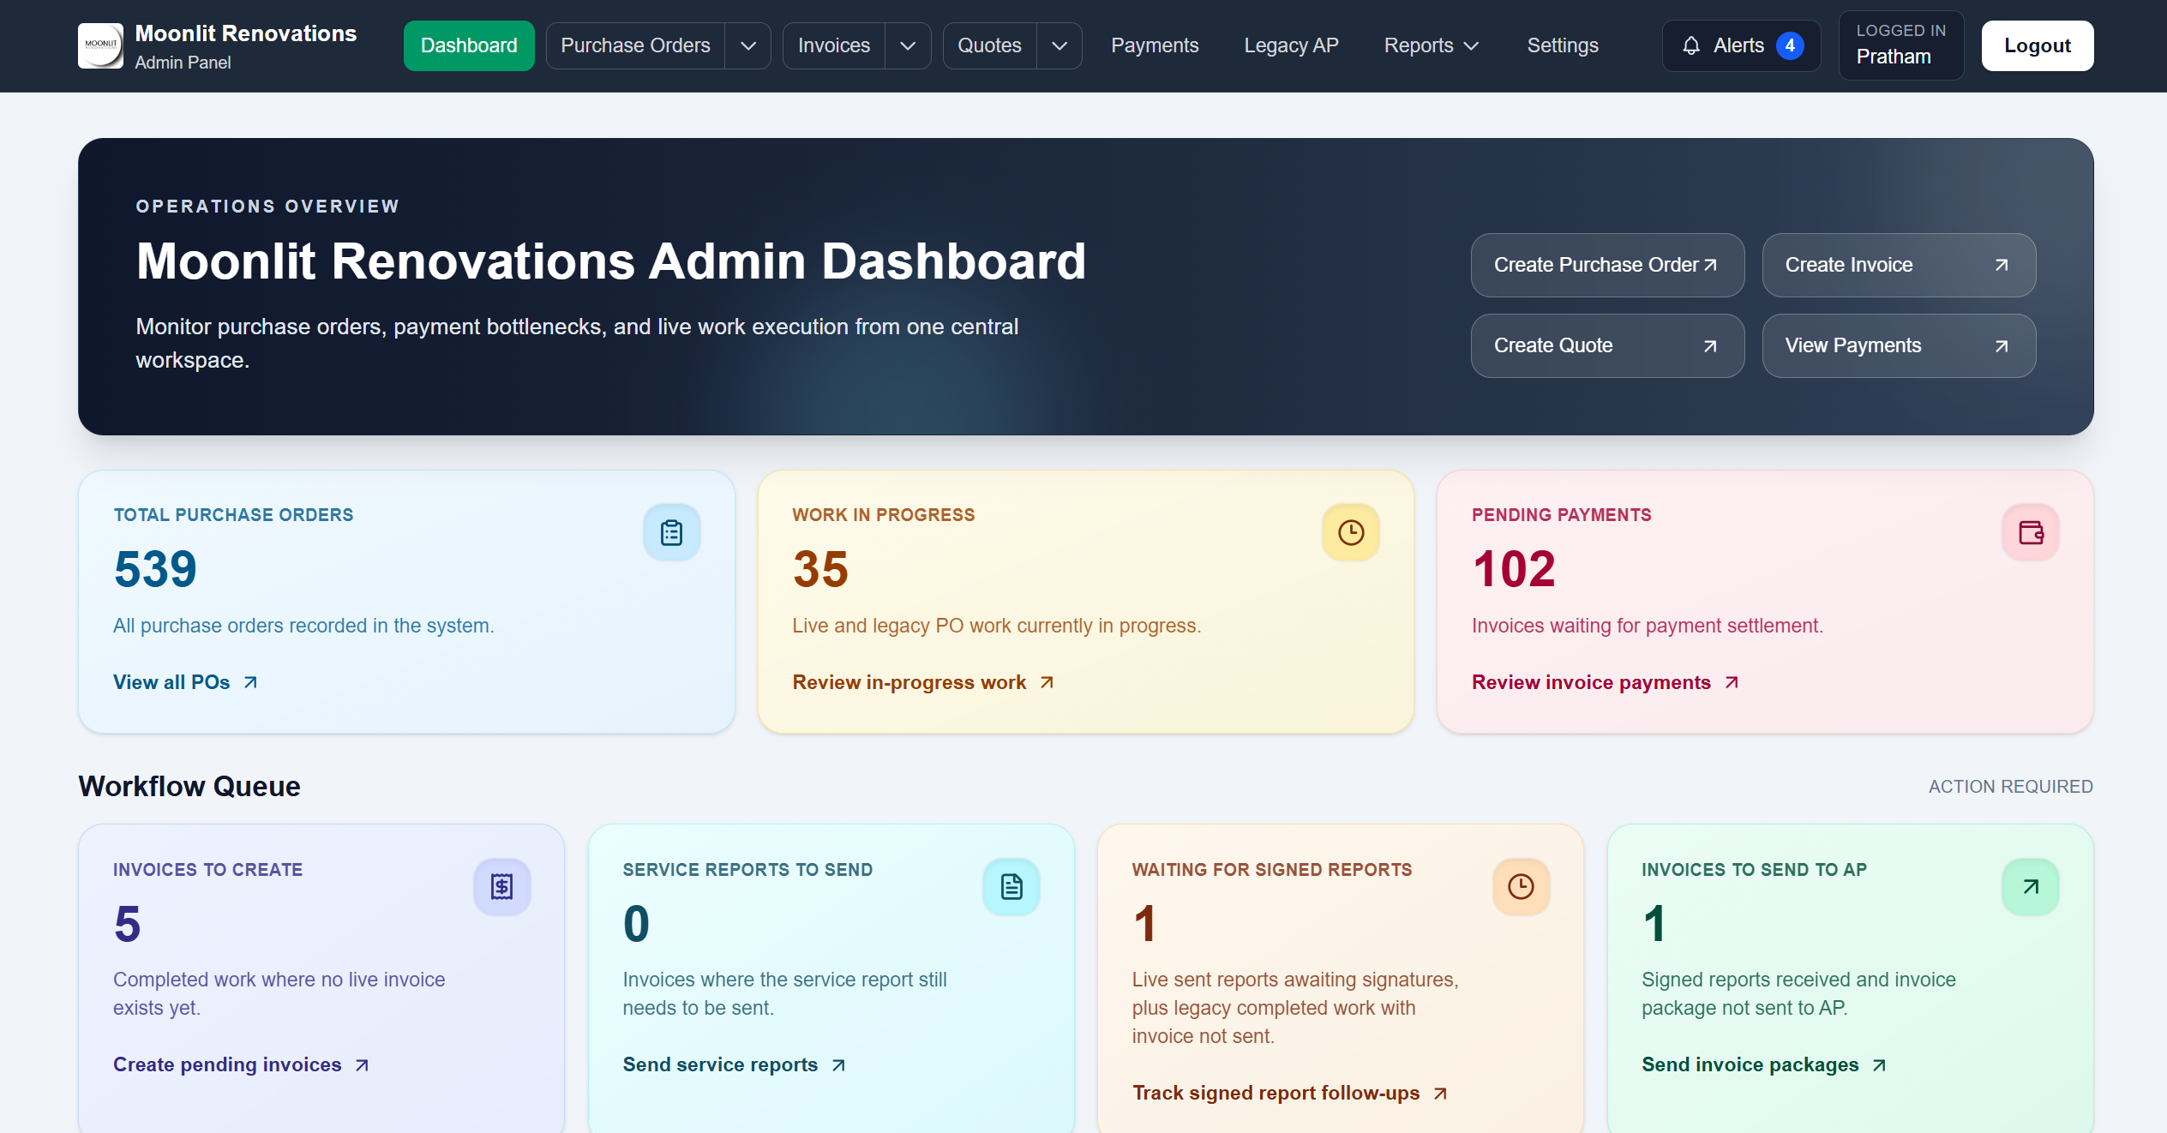Follow the Review invoice payments link

pos(1606,682)
